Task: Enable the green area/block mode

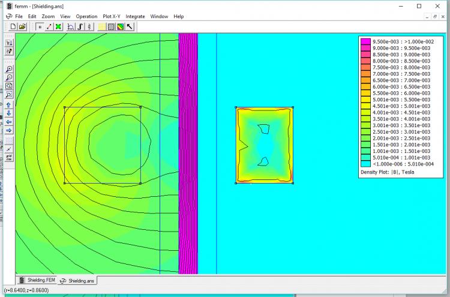Action: (58, 26)
